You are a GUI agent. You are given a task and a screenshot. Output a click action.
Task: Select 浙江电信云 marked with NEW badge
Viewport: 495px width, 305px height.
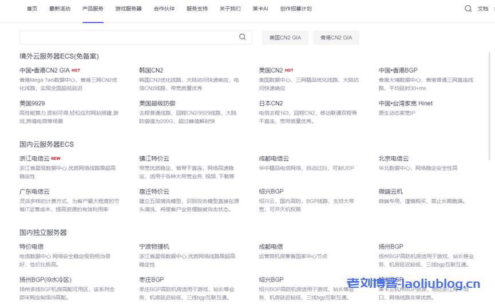click(34, 159)
